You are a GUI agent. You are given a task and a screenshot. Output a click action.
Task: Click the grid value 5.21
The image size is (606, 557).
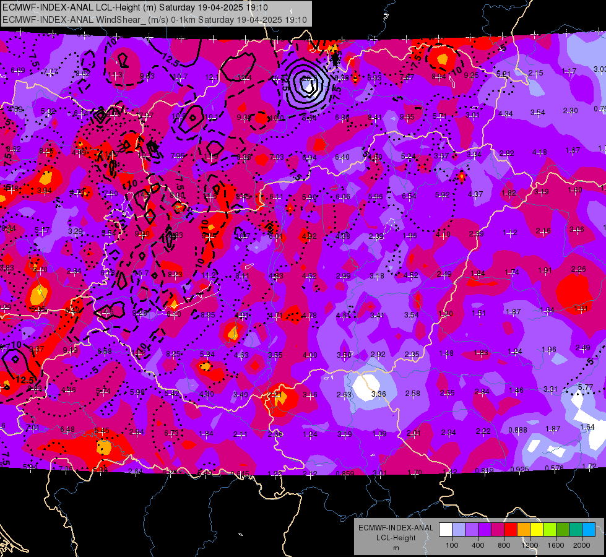504,74
